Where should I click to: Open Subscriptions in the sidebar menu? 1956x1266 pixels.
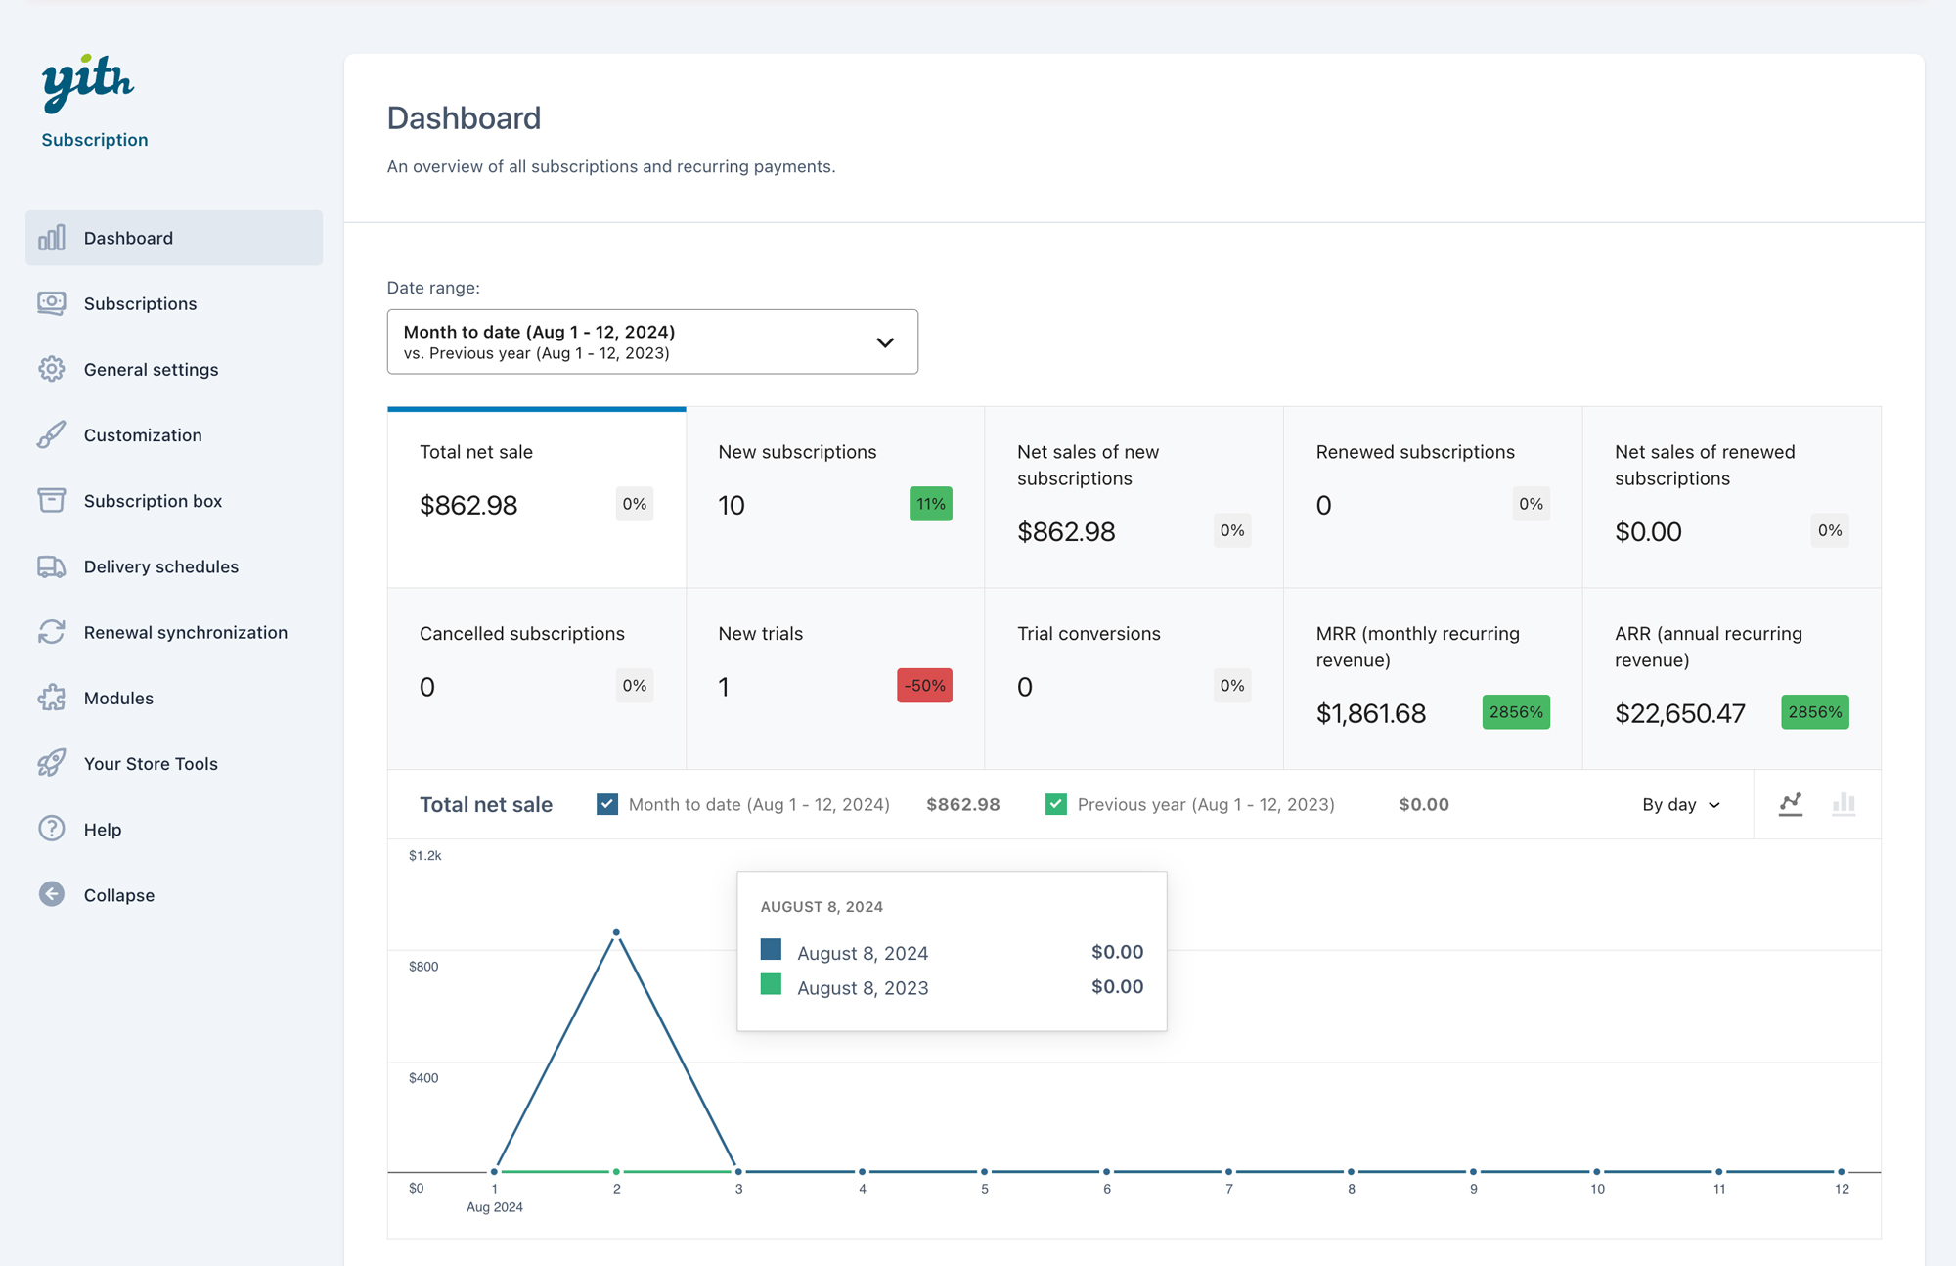140,303
